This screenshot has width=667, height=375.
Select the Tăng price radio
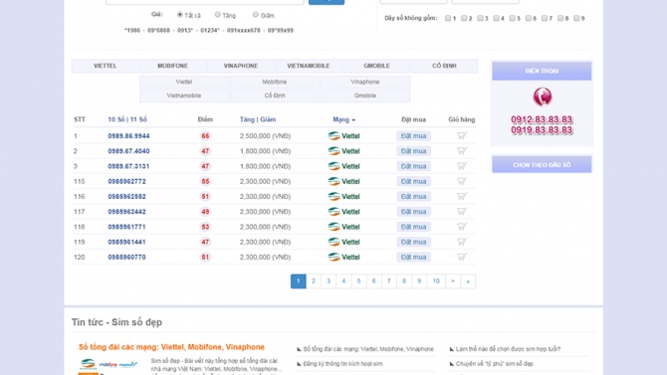[218, 15]
